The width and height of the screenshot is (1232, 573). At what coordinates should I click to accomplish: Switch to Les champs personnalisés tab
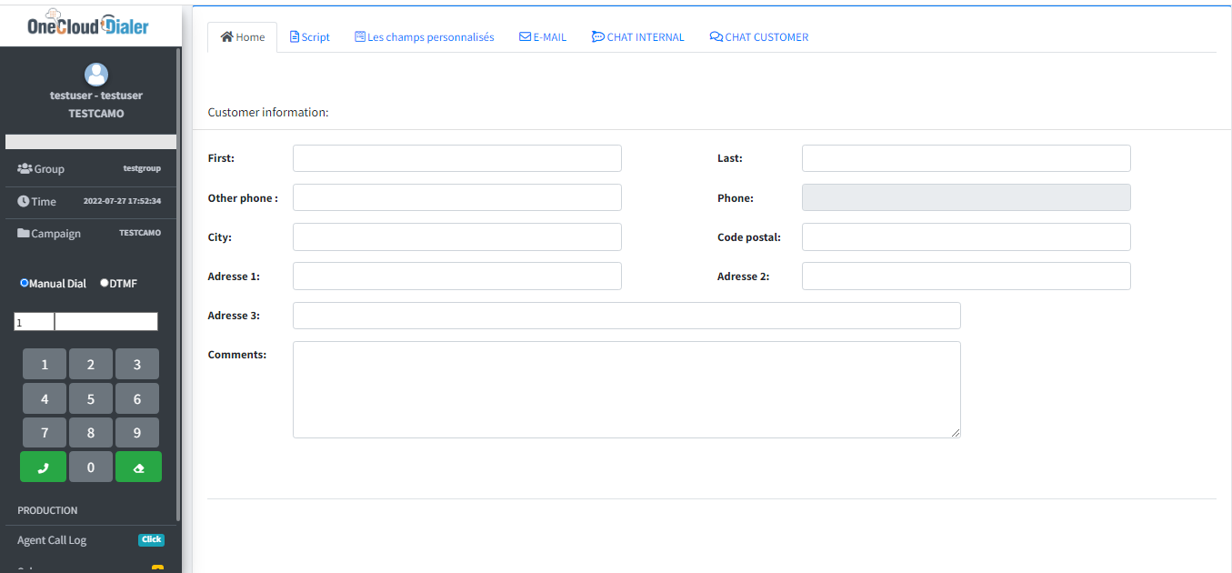[x=424, y=37]
